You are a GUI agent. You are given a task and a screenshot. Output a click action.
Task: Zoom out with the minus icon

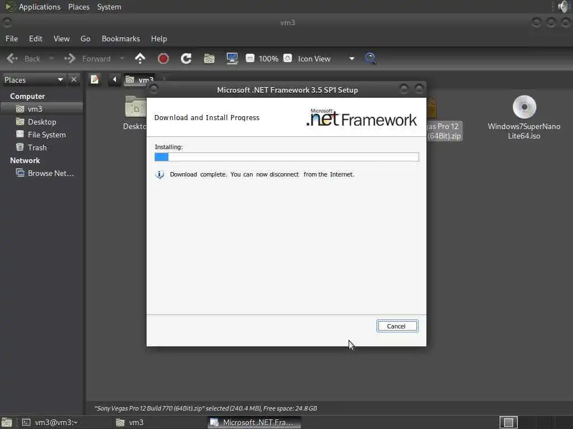tap(250, 58)
